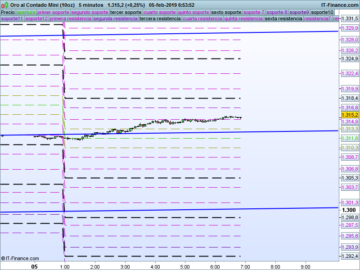The image size is (360, 270).
Task: Click the 1.305,3 price axis label
Action: [350, 178]
